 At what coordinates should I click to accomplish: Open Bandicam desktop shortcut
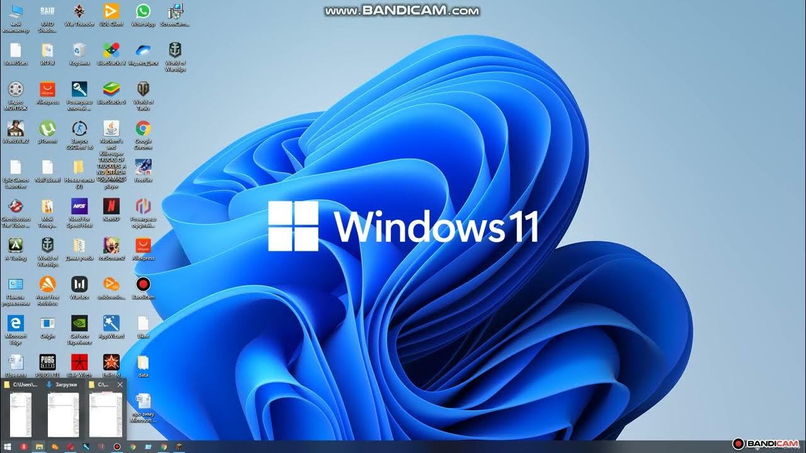(143, 288)
